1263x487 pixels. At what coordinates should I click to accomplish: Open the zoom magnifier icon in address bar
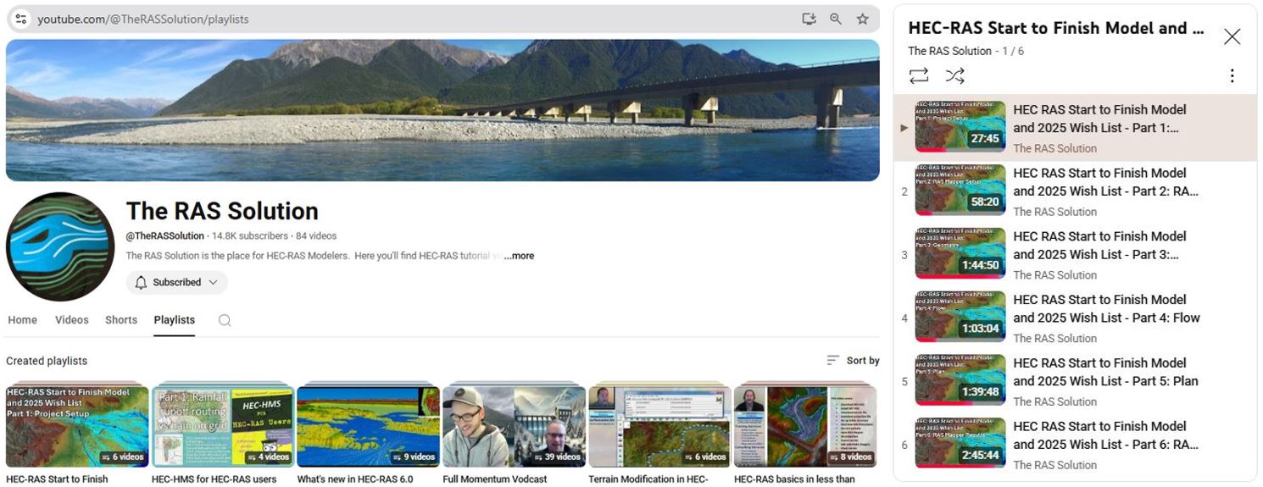[836, 19]
